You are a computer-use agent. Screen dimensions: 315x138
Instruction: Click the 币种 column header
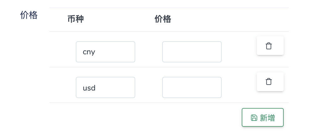click(75, 19)
